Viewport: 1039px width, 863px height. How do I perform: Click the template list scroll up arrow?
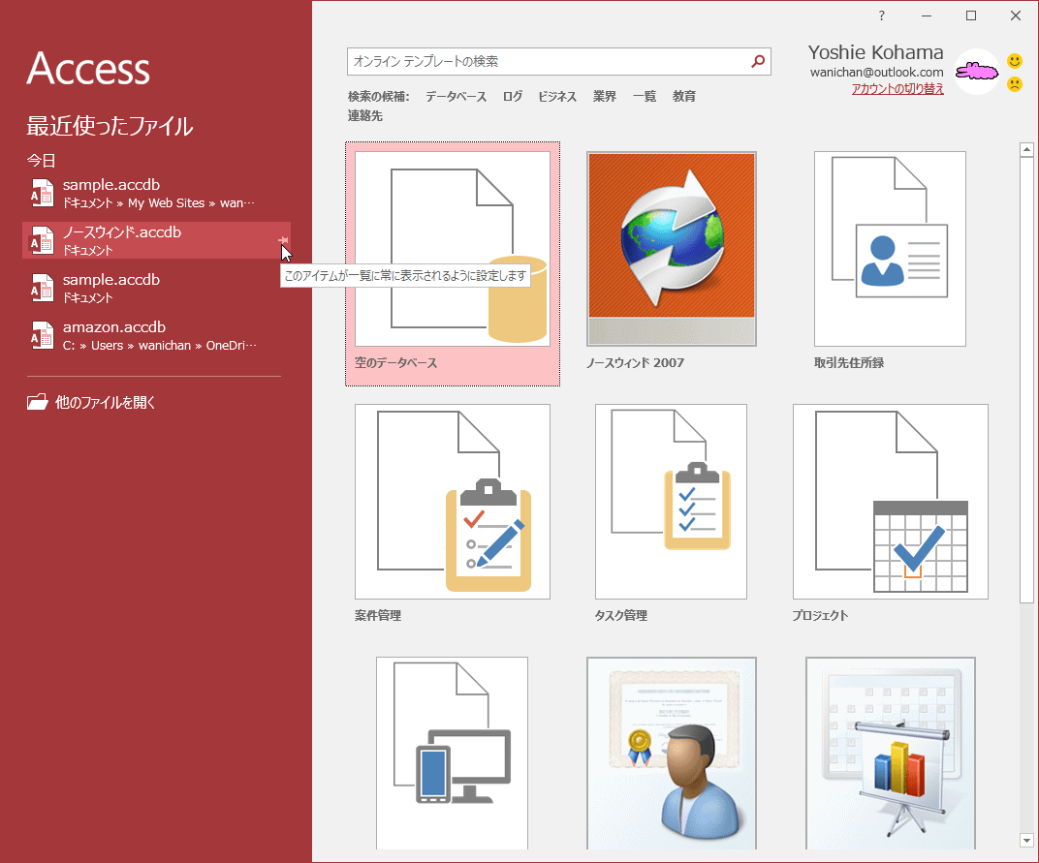tap(1026, 150)
